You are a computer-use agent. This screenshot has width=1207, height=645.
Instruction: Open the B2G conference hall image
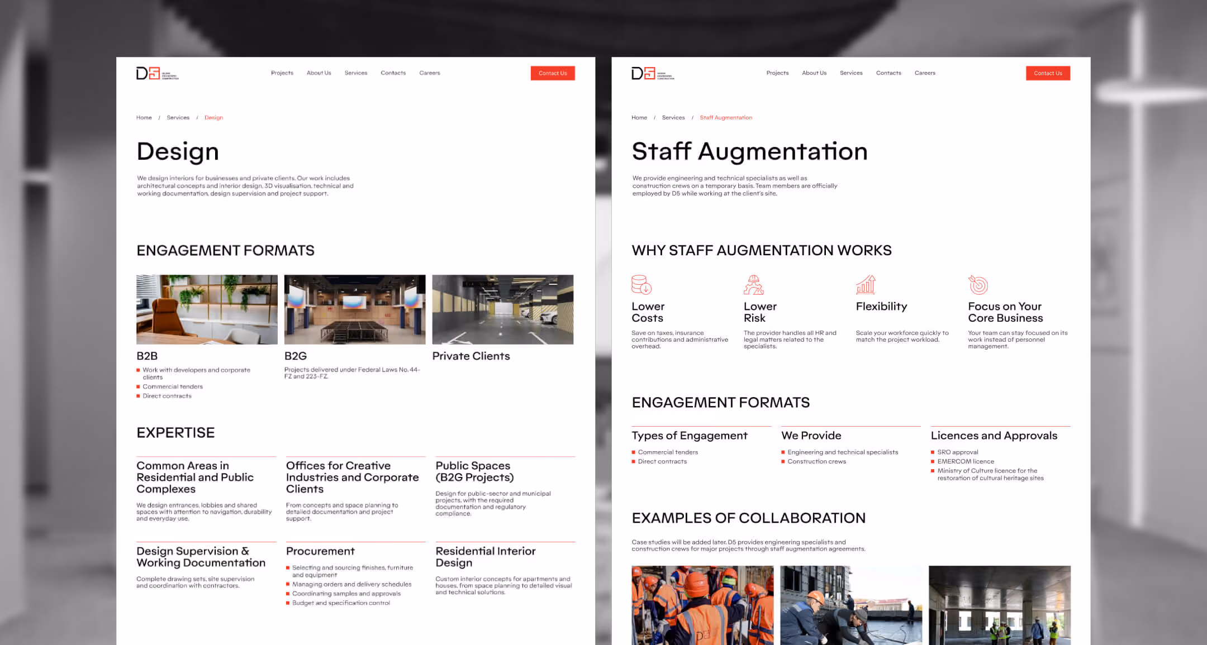tap(355, 309)
